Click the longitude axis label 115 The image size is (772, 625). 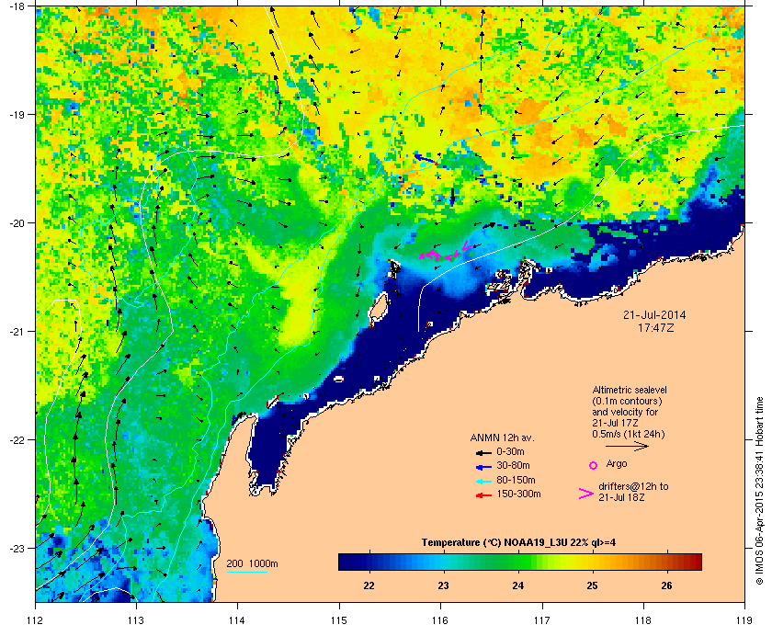coord(339,620)
